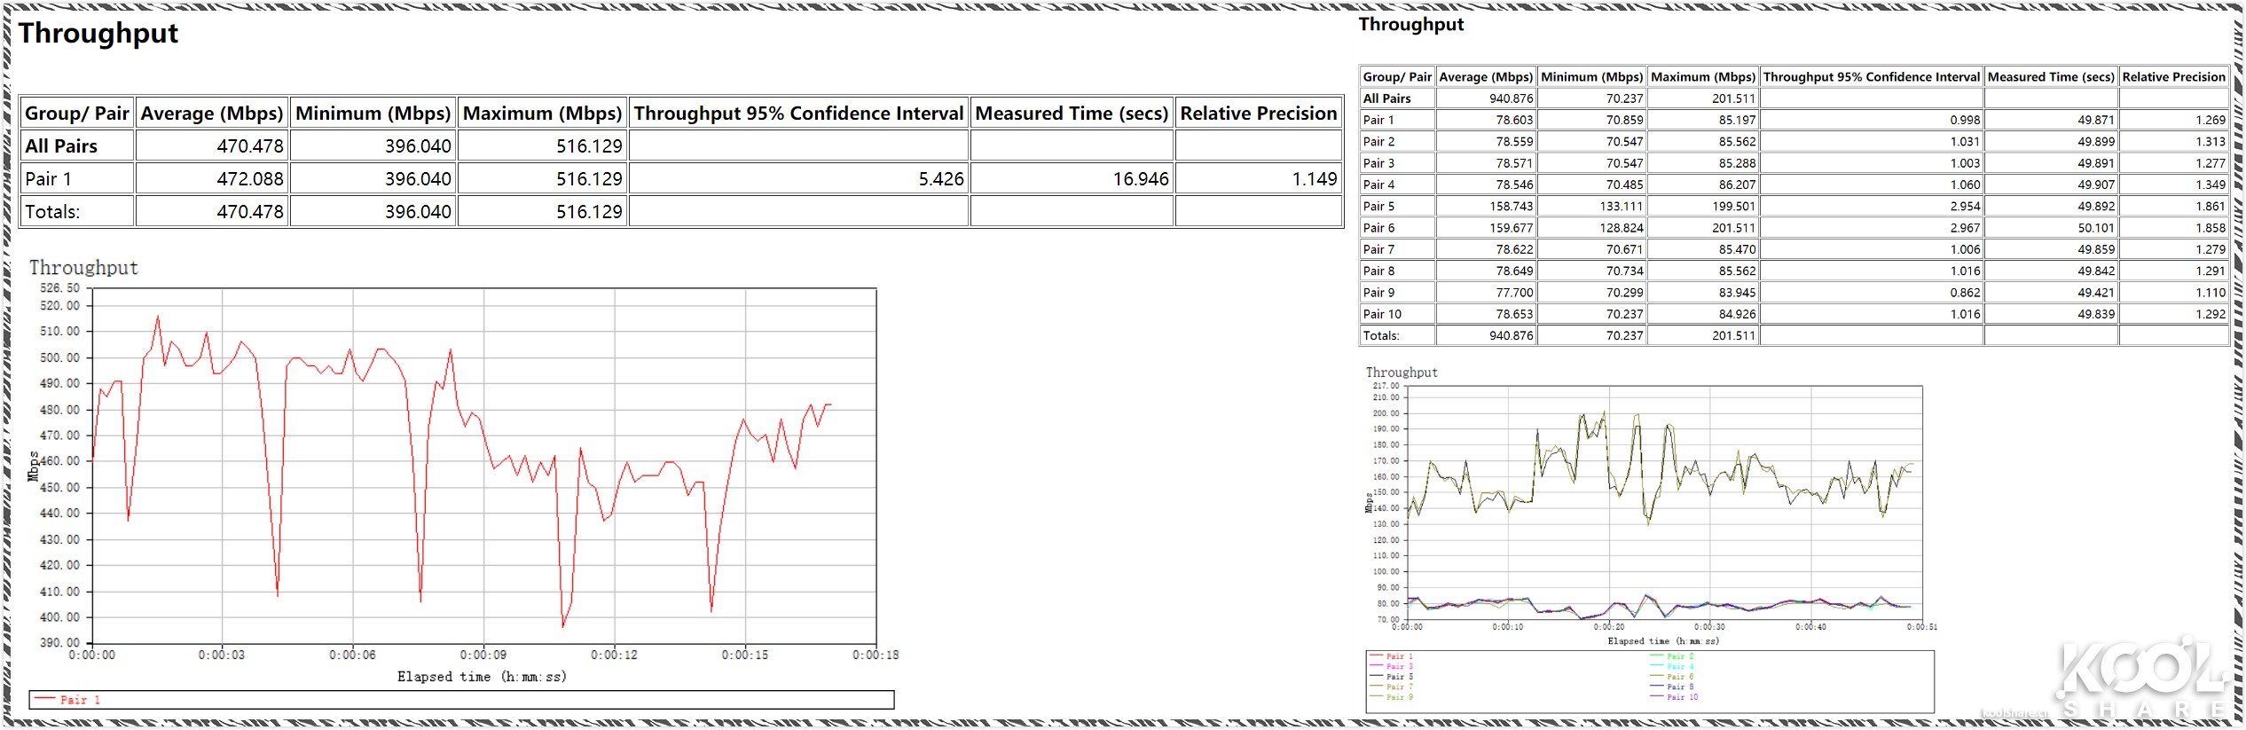Click the Pair 1 average value 472.088
The image size is (2246, 730).
[x=250, y=179]
